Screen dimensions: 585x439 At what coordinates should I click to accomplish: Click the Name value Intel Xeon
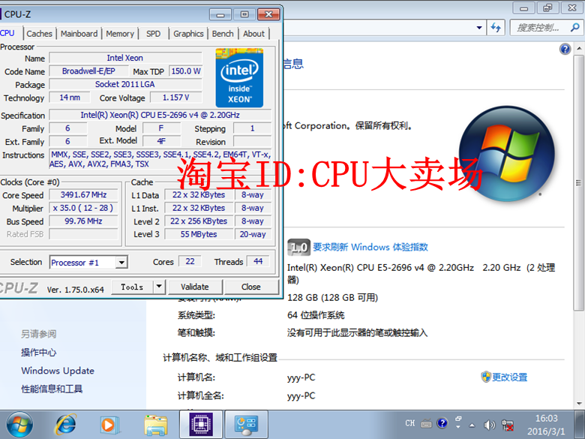pyautogui.click(x=125, y=58)
